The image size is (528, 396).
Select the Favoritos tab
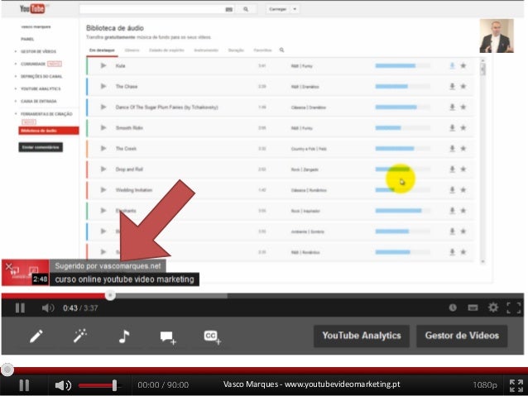coord(262,50)
